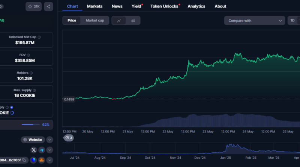Open the Compare with dropdown
This screenshot has width=300, height=167.
click(255, 21)
